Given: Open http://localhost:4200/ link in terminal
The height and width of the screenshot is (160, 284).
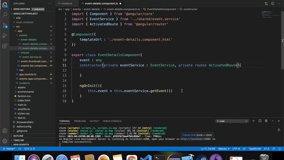Looking at the screenshot, I should pyautogui.click(x=196, y=139).
